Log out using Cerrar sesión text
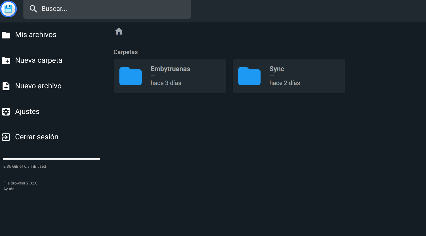This screenshot has height=236, width=426. pyautogui.click(x=37, y=137)
